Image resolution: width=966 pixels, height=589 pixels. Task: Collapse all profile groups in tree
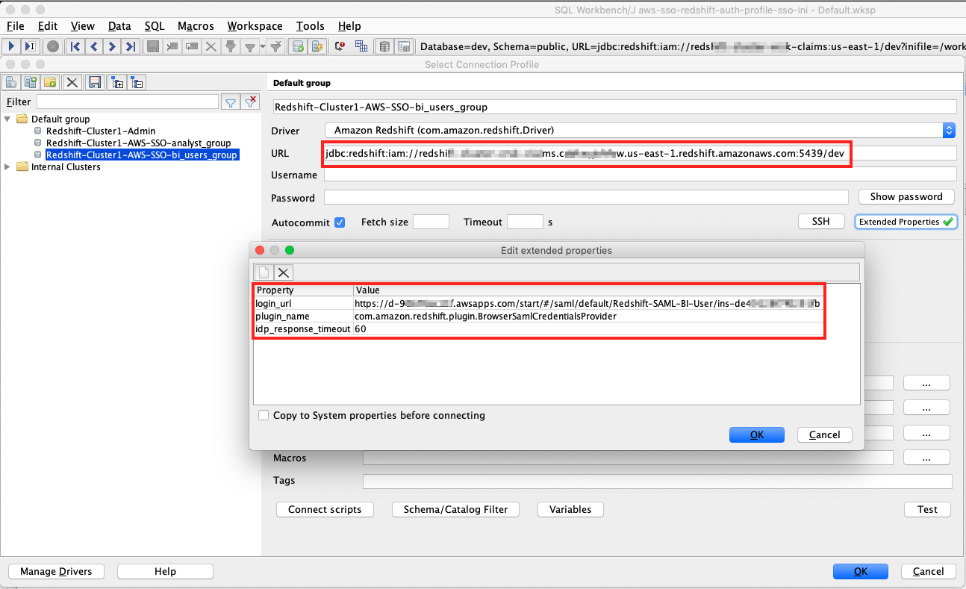pos(137,82)
